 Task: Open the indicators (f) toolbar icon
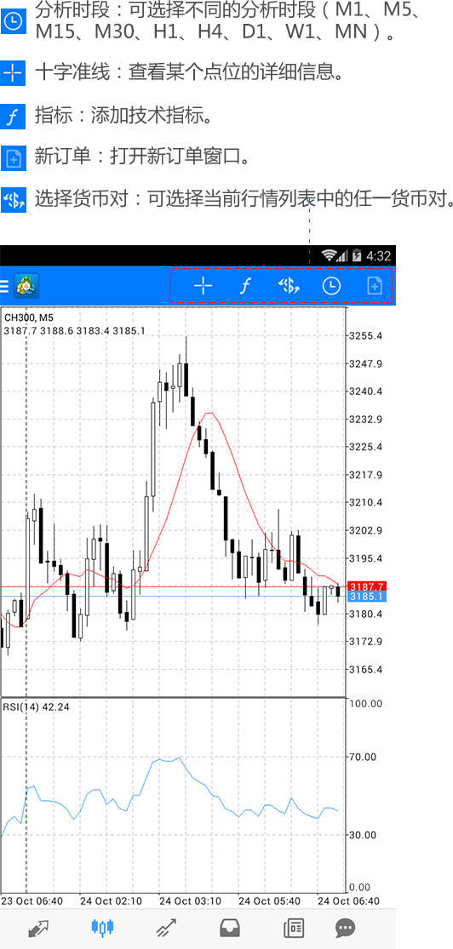point(244,286)
